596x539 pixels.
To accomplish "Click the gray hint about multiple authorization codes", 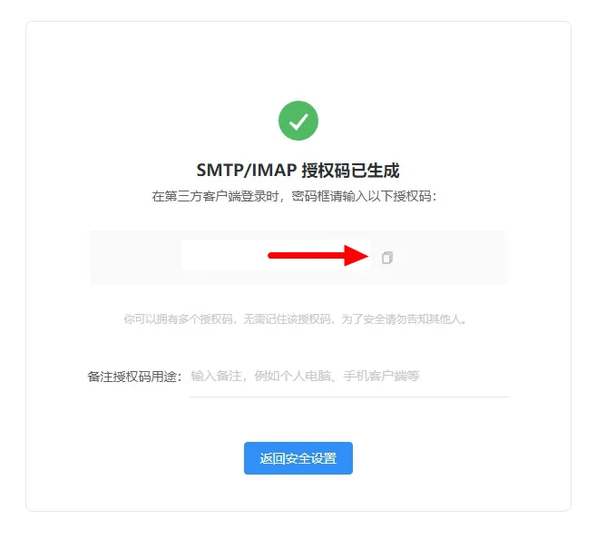I will [296, 318].
